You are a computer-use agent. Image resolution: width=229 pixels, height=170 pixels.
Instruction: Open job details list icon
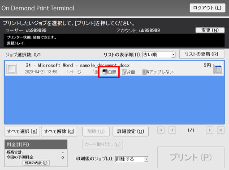click(x=218, y=69)
